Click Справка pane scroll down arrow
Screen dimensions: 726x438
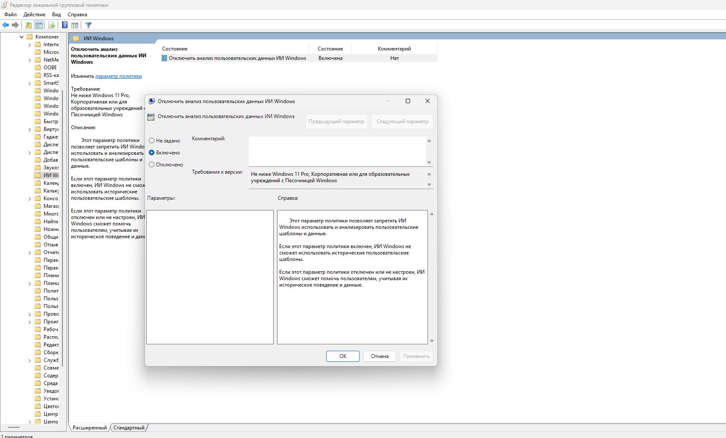point(432,341)
